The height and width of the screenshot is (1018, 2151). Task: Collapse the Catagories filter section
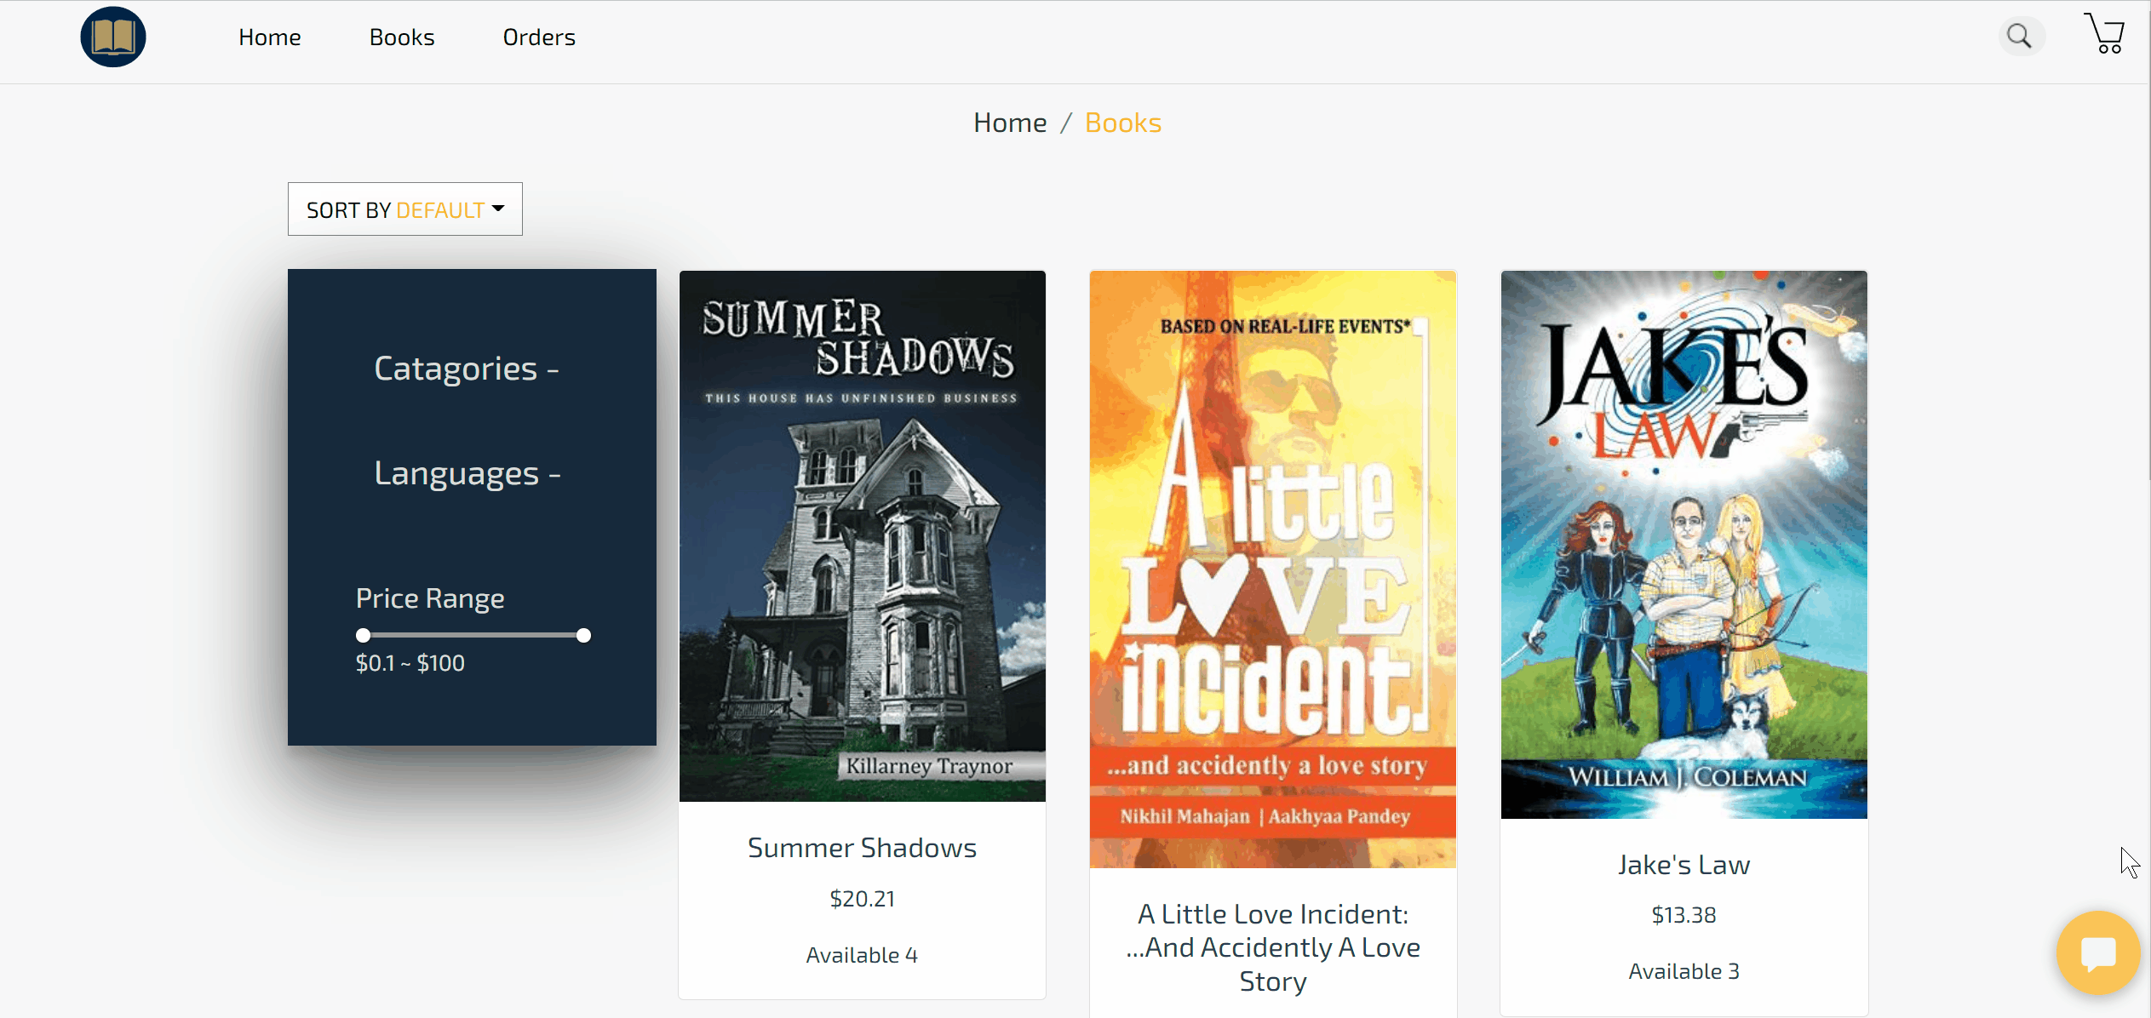466,369
